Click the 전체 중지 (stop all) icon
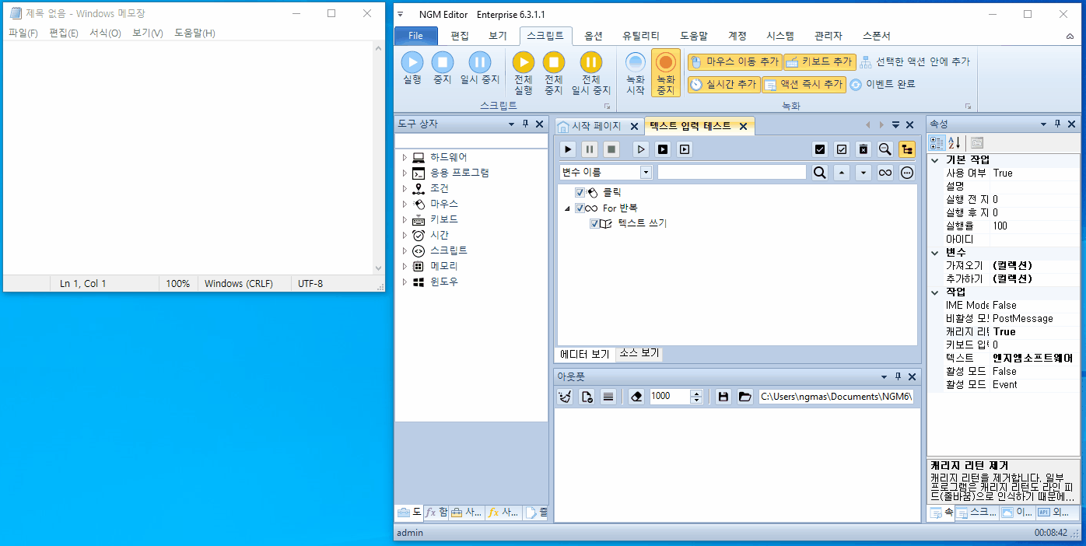The width and height of the screenshot is (1086, 546). click(x=553, y=62)
